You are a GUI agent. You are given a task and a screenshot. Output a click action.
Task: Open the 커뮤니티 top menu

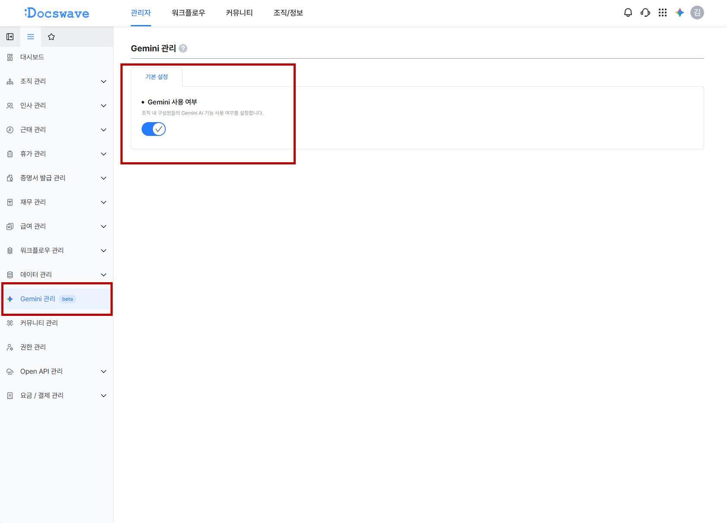[239, 13]
